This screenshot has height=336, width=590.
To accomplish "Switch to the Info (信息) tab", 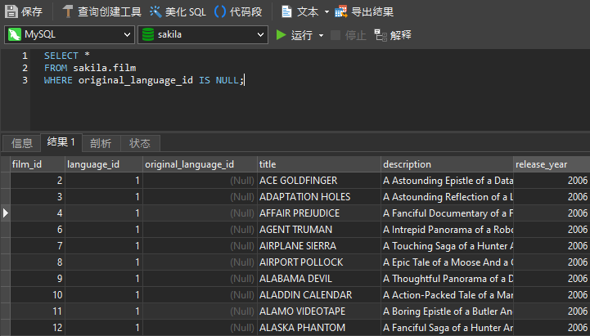I will [x=22, y=143].
